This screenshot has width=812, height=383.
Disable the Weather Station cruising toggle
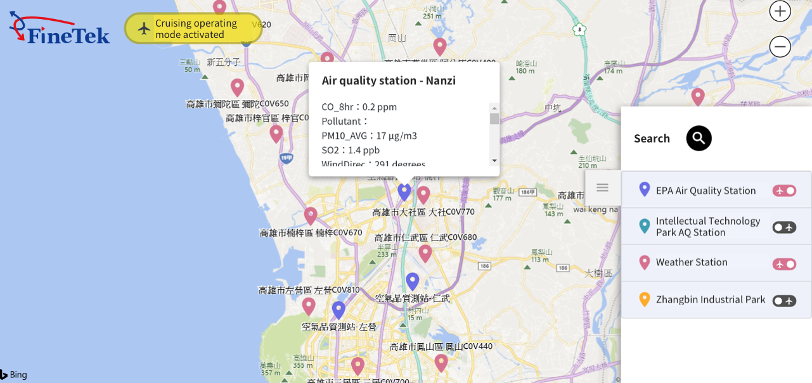coord(784,264)
